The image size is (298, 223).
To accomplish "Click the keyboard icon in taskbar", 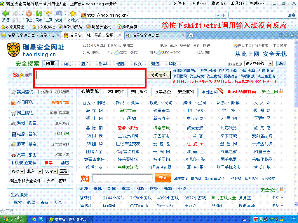I will point(245,220).
